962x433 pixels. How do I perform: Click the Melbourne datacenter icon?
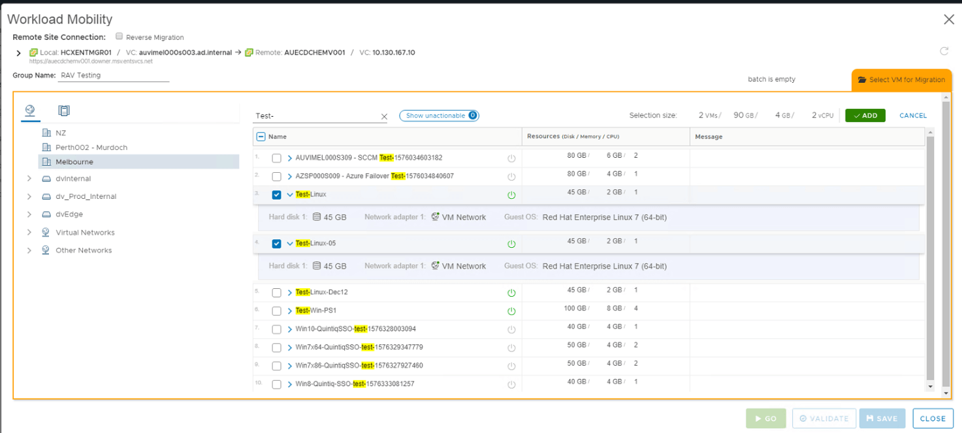[x=46, y=162]
